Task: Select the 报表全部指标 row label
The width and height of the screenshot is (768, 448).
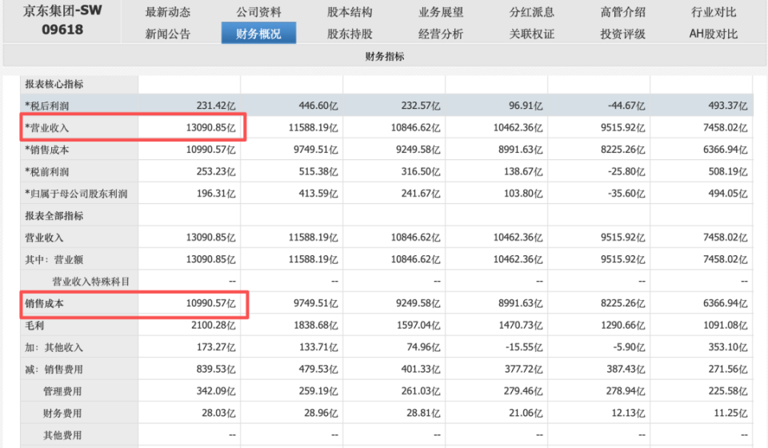Action: coord(54,216)
